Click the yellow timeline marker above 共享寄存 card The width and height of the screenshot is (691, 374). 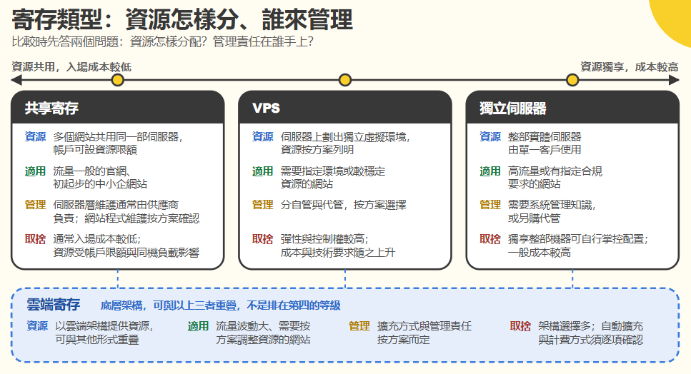[x=118, y=80]
